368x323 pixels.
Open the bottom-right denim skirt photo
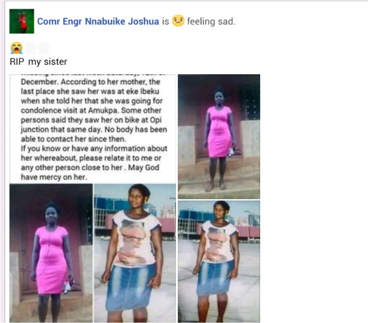tap(219, 261)
